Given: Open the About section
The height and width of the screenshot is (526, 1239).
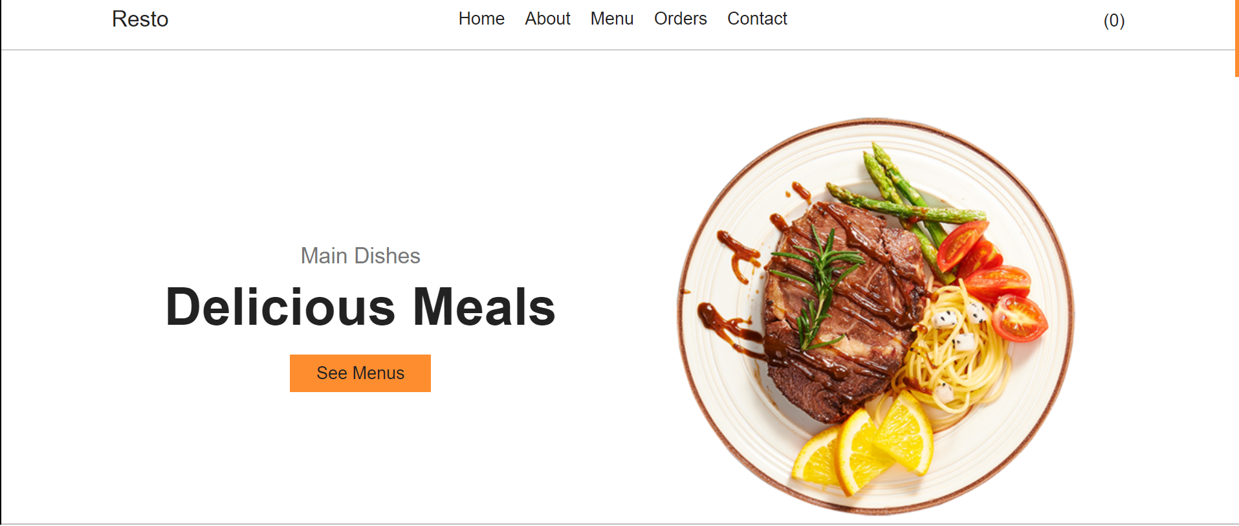Looking at the screenshot, I should (x=547, y=19).
